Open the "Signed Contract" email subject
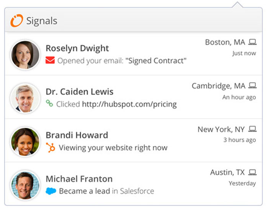 [156, 60]
